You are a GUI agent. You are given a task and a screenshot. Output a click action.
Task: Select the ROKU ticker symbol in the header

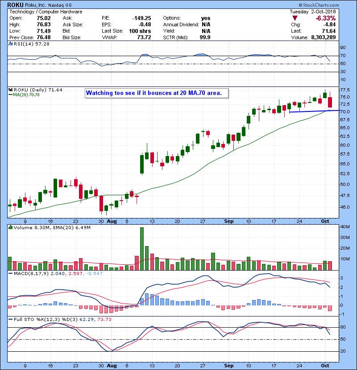pos(15,5)
